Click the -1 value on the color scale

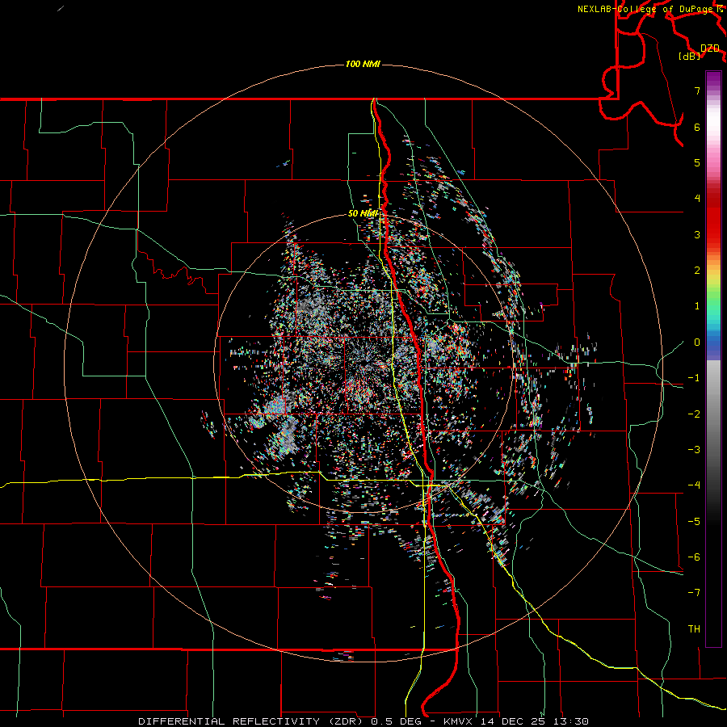tap(694, 378)
